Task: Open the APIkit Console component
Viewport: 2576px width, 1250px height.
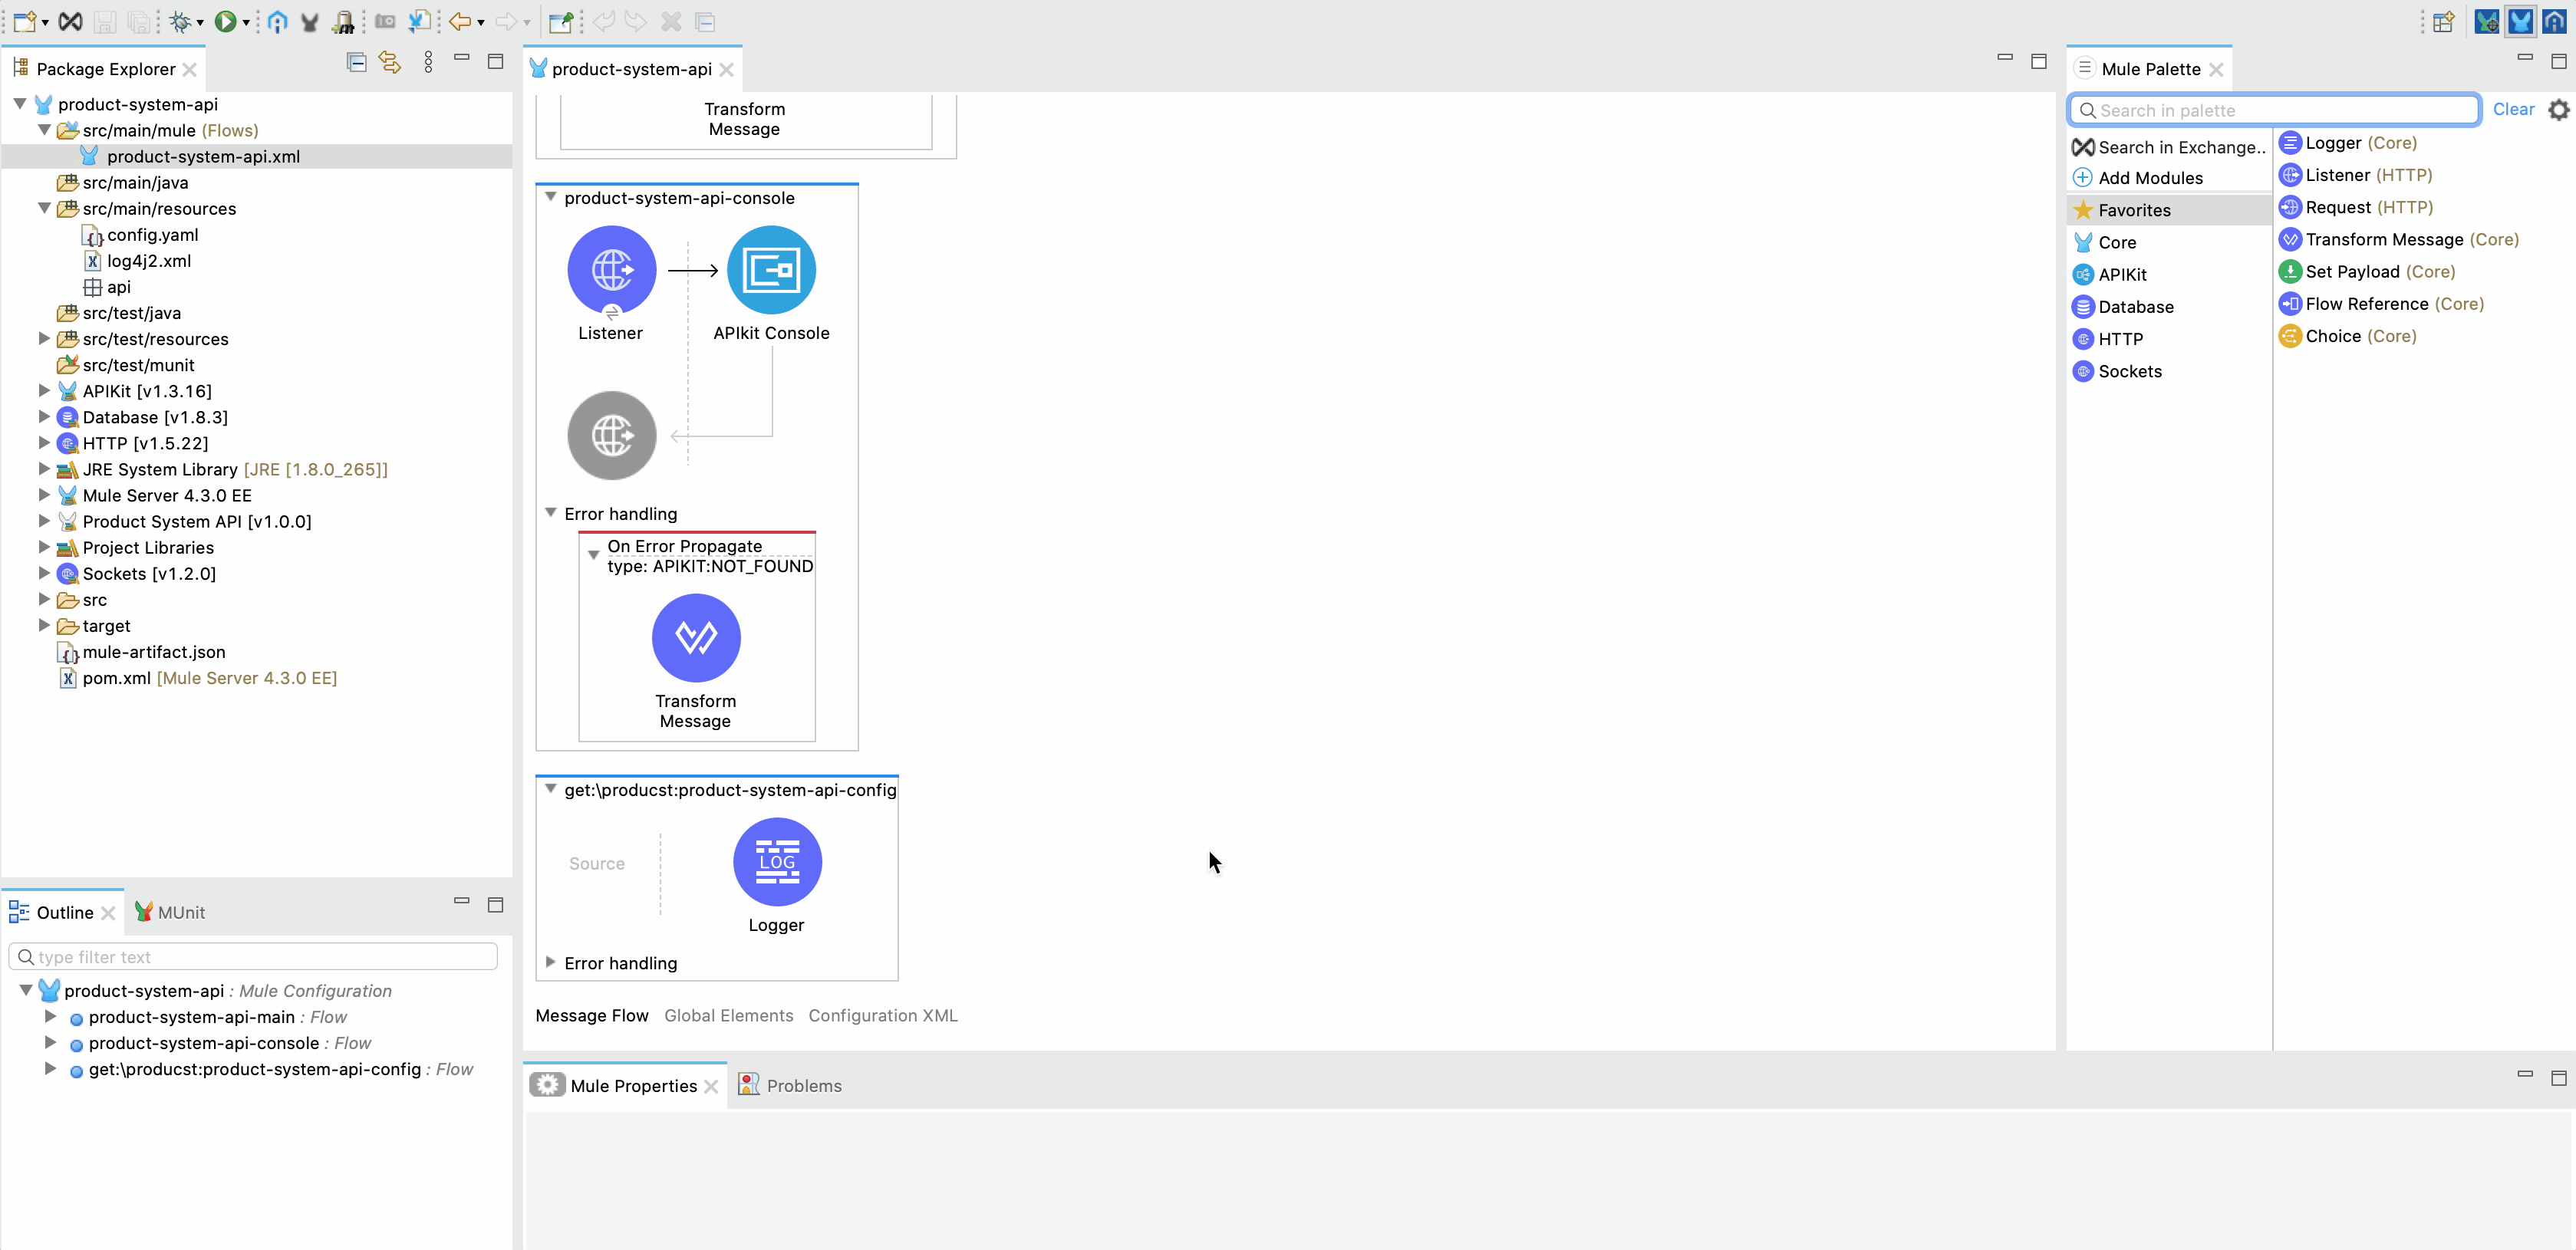Action: point(770,269)
